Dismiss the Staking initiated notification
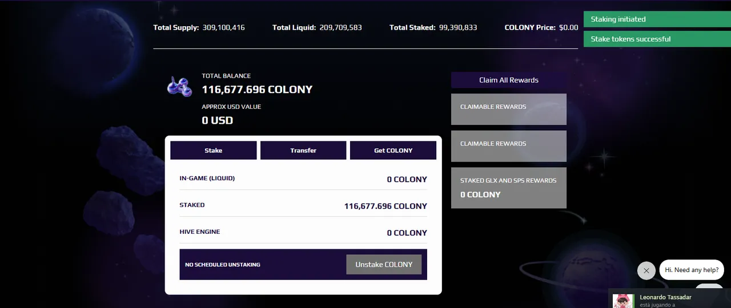The width and height of the screenshot is (731, 308). [657, 19]
